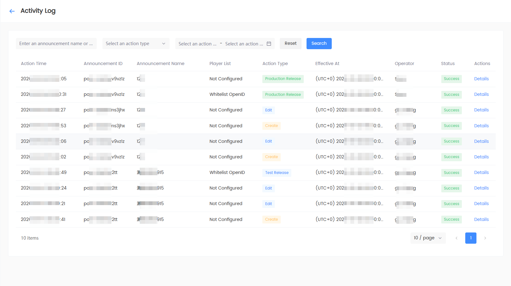This screenshot has width=511, height=286.
Task: Open Details for the row with time ending :24
Action: coord(481,188)
